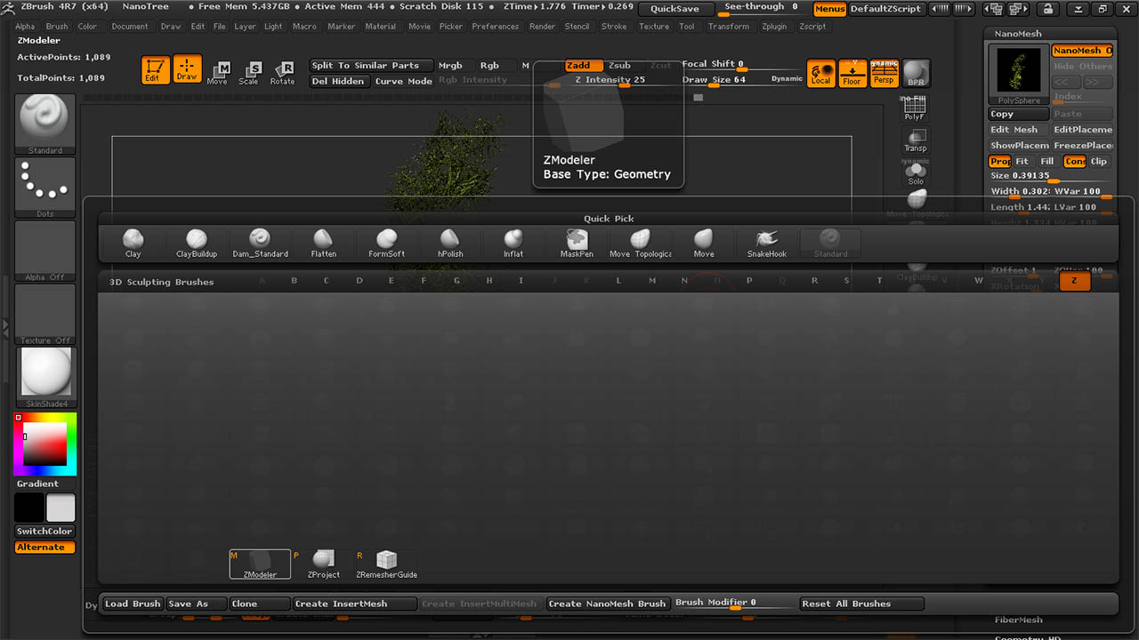The image size is (1139, 640).
Task: Toggle Solo mode
Action: tap(916, 172)
